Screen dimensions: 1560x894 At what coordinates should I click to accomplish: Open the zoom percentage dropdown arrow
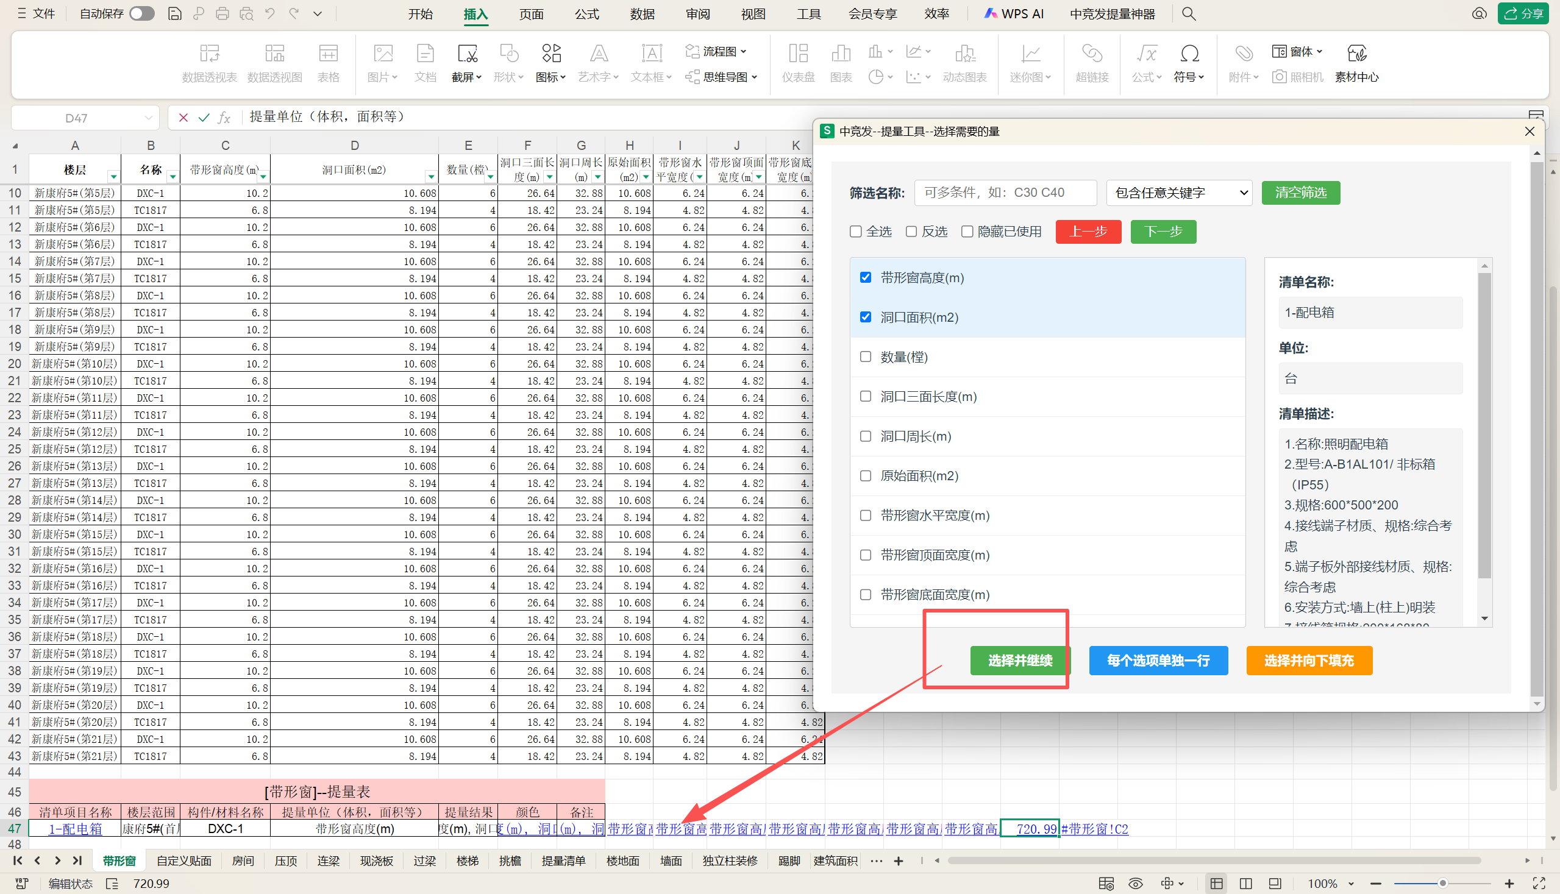tap(1350, 884)
